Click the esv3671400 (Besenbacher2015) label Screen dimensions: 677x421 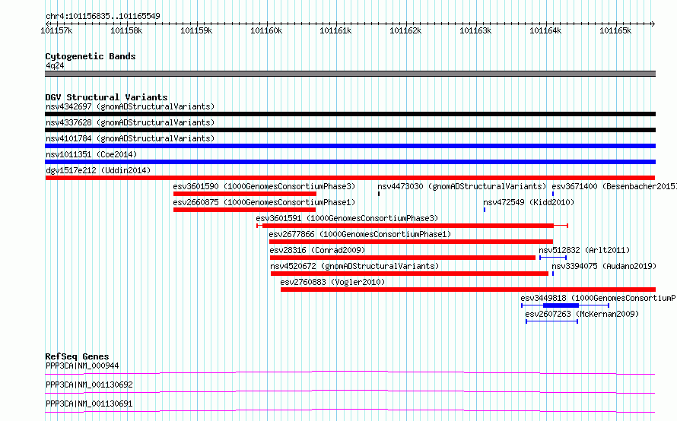pyautogui.click(x=614, y=186)
